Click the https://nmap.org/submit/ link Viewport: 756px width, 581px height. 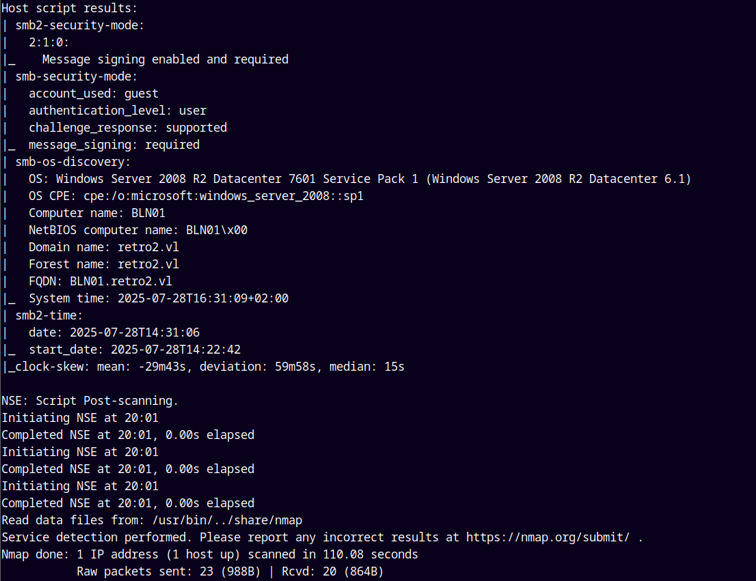(548, 537)
